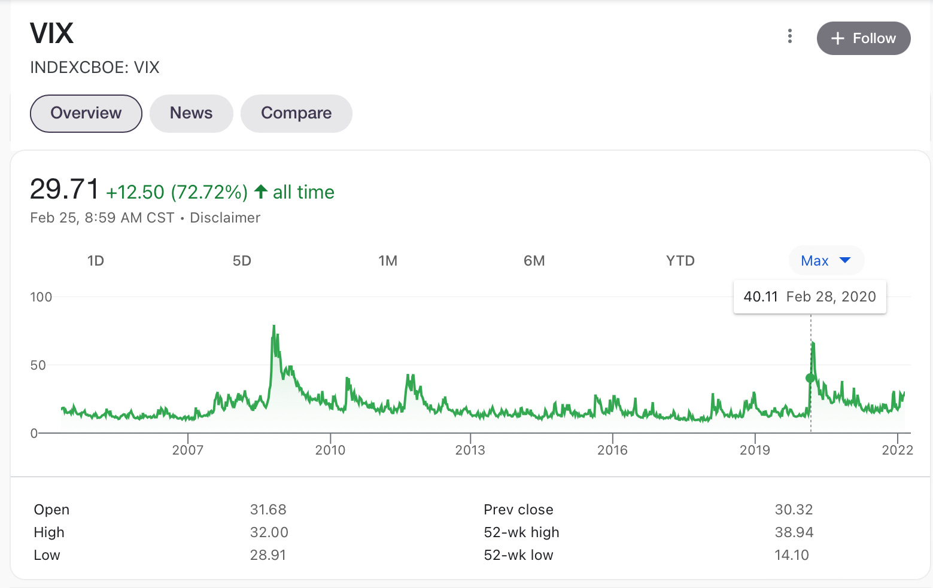
Task: Click the VIX title heading
Action: [x=52, y=33]
